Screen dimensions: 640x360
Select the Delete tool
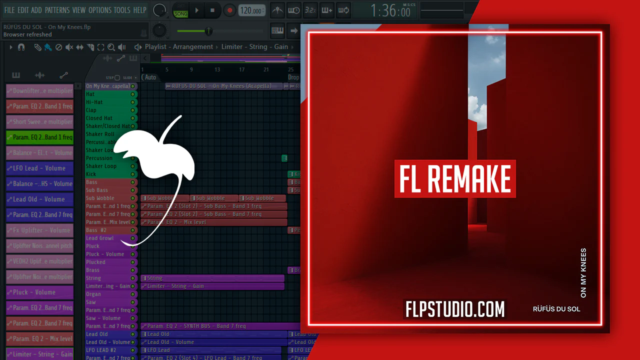pyautogui.click(x=58, y=47)
